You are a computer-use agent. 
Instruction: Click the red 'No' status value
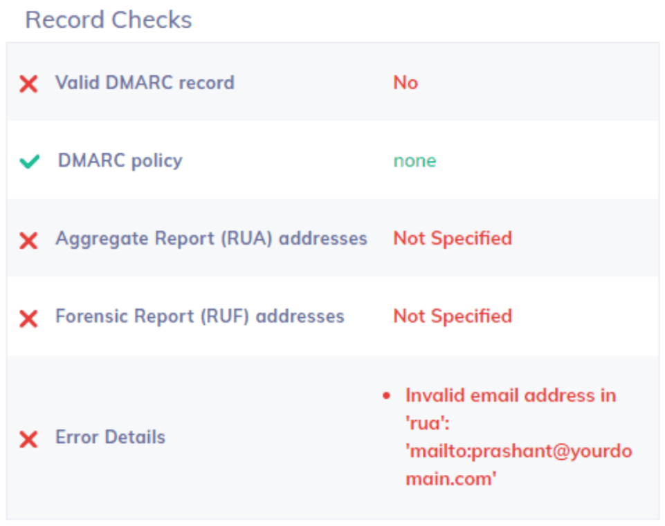406,83
